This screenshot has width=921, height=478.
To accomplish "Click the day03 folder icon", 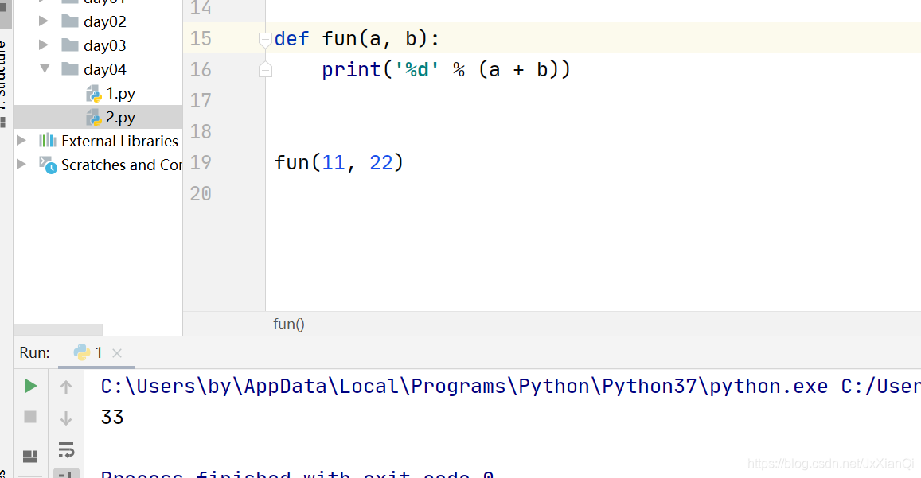I will tap(70, 45).
